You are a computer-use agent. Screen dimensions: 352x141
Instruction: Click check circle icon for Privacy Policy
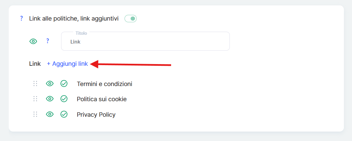pos(64,114)
